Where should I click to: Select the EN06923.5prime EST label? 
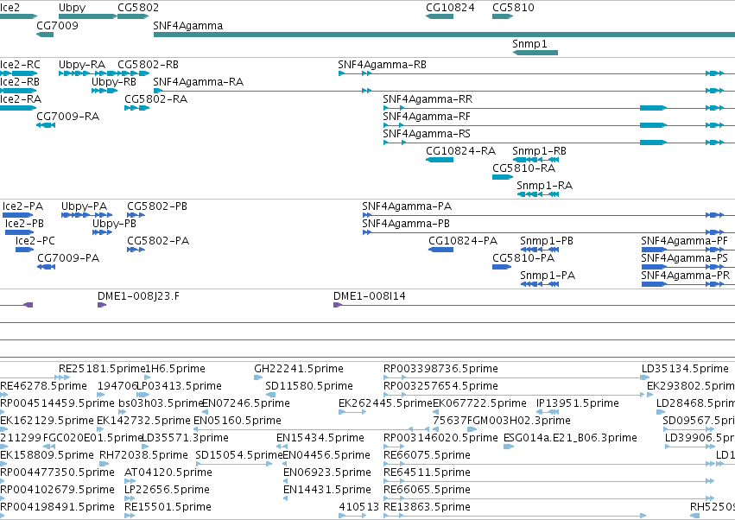(x=327, y=472)
